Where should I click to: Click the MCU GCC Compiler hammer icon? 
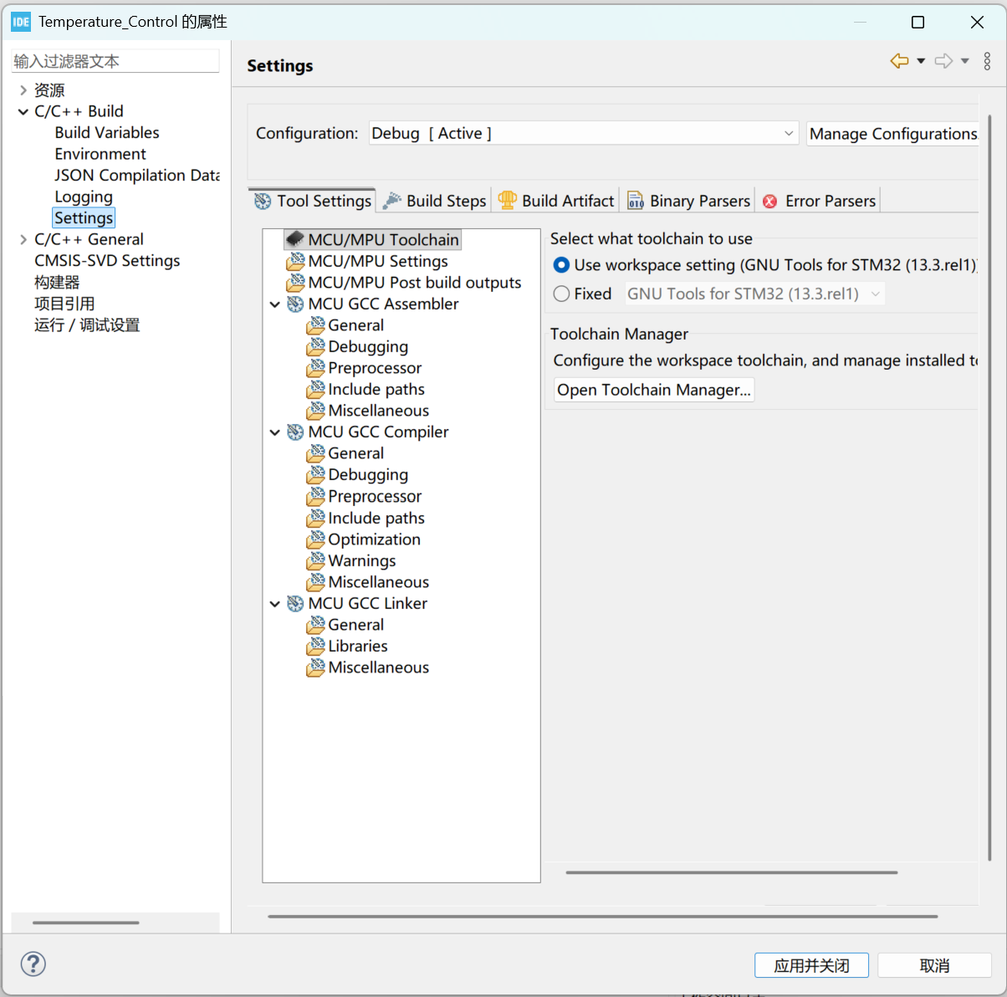[294, 432]
